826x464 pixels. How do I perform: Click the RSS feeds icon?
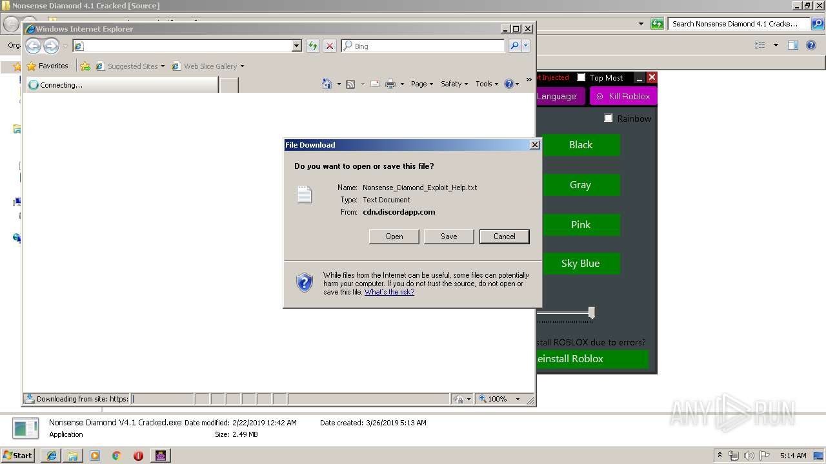(x=350, y=84)
